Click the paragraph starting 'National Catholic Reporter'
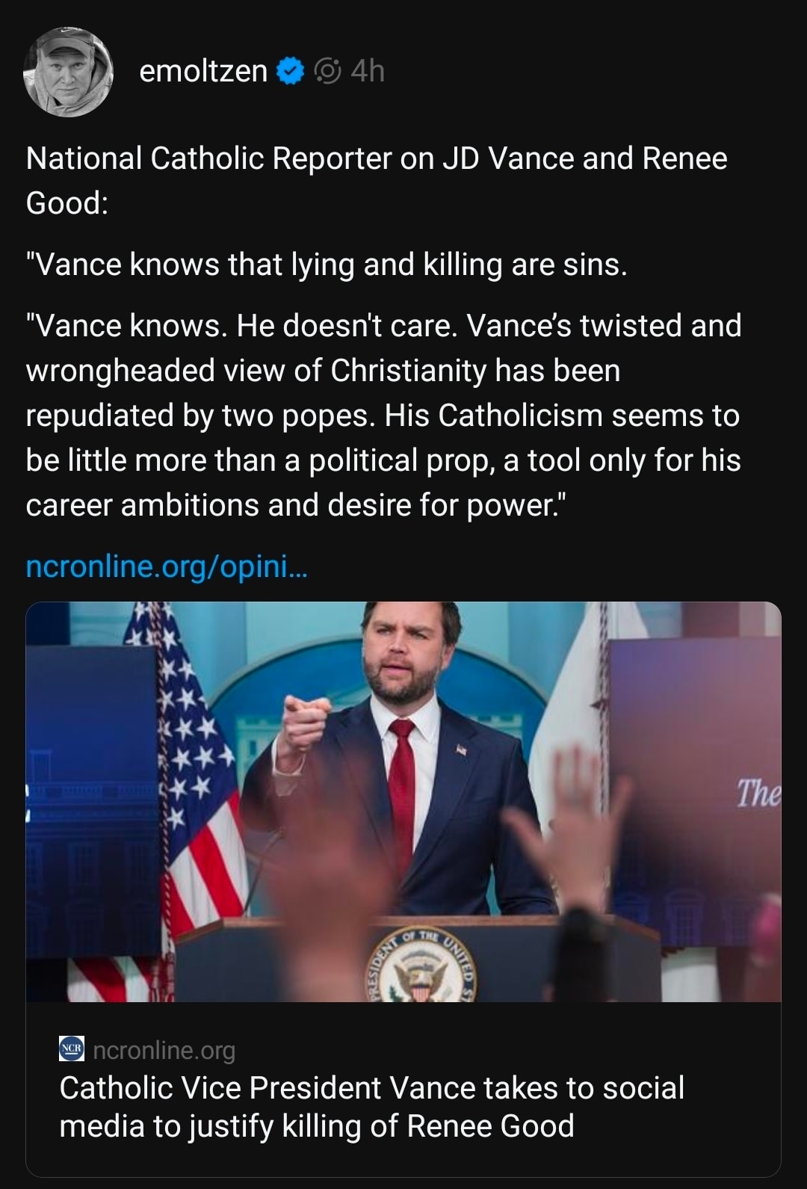 click(377, 179)
